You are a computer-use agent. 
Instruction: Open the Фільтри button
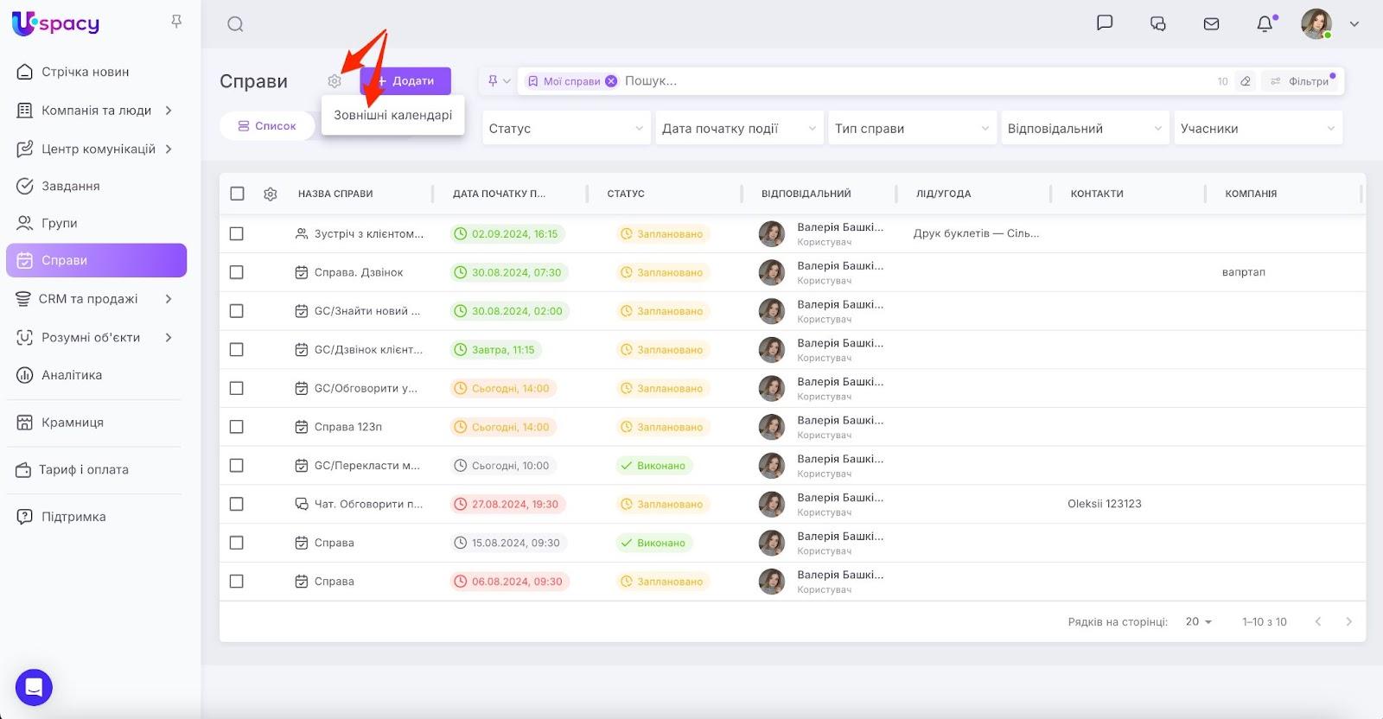(1303, 81)
